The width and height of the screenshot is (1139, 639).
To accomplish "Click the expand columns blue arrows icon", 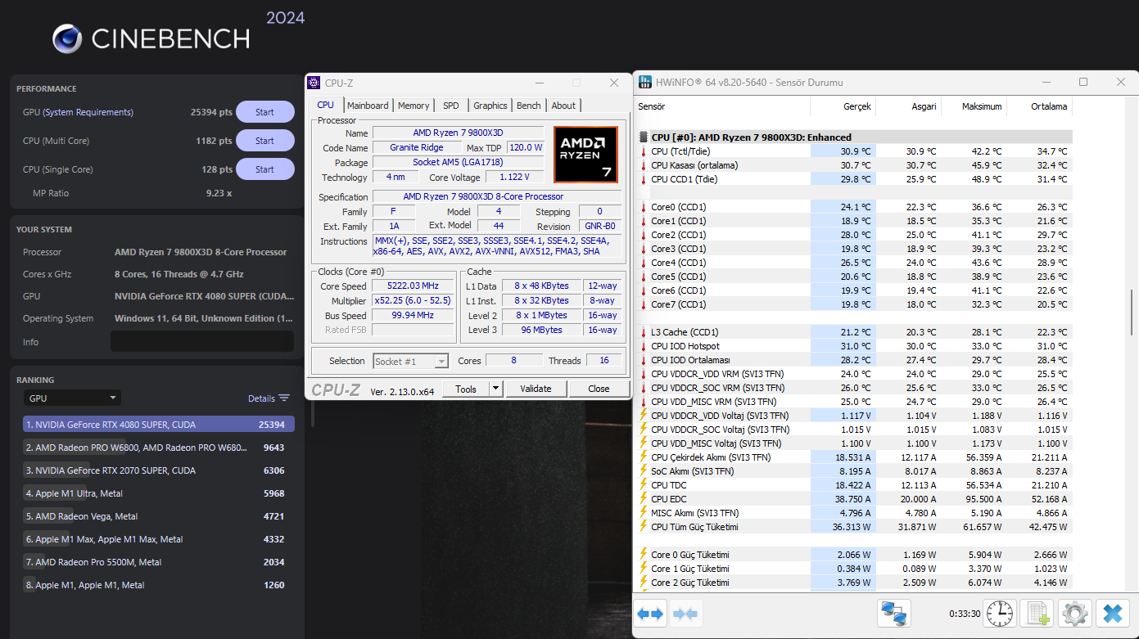I will coord(652,614).
